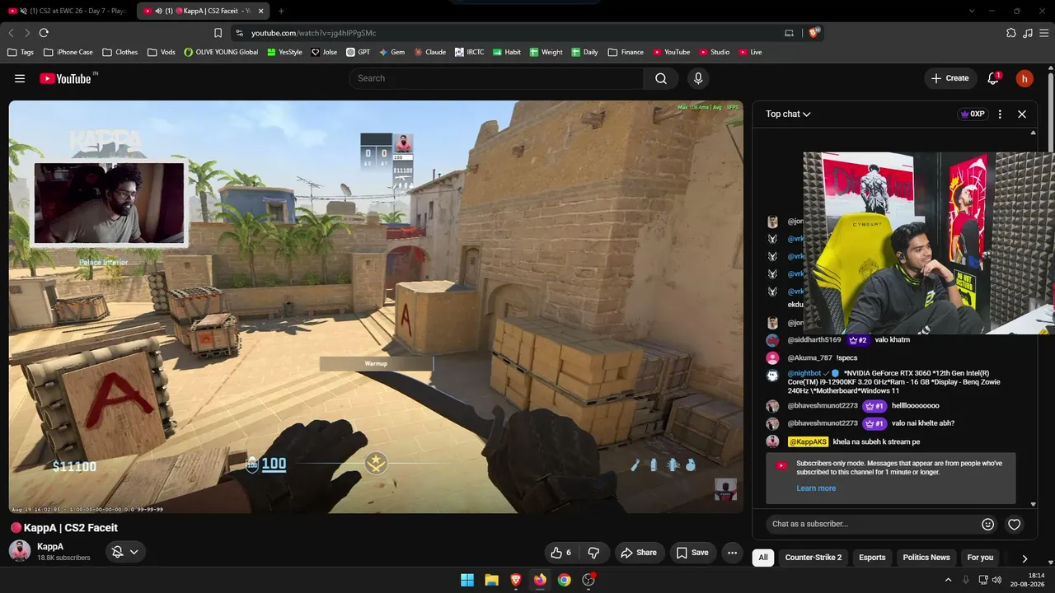Image resolution: width=1055 pixels, height=593 pixels.
Task: Open volume control in system tray
Action: (996, 580)
